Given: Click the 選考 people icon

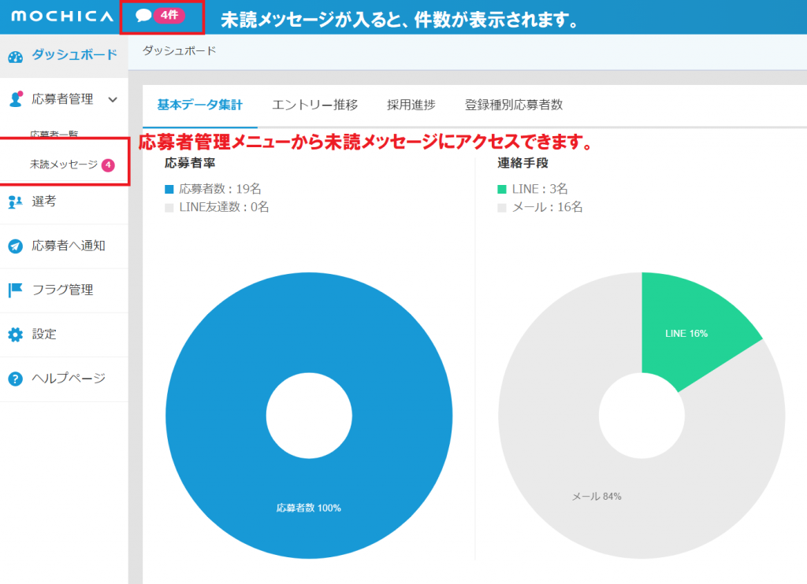Looking at the screenshot, I should pyautogui.click(x=15, y=202).
